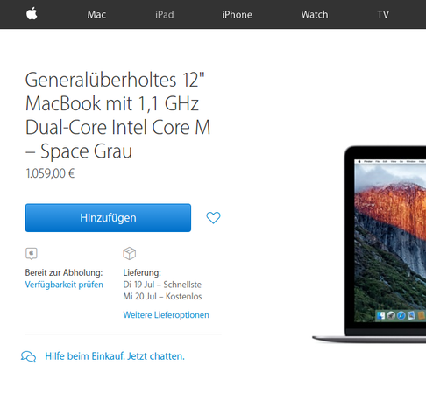Click the delivery box icon
Screen dimensions: 426x394
(130, 253)
